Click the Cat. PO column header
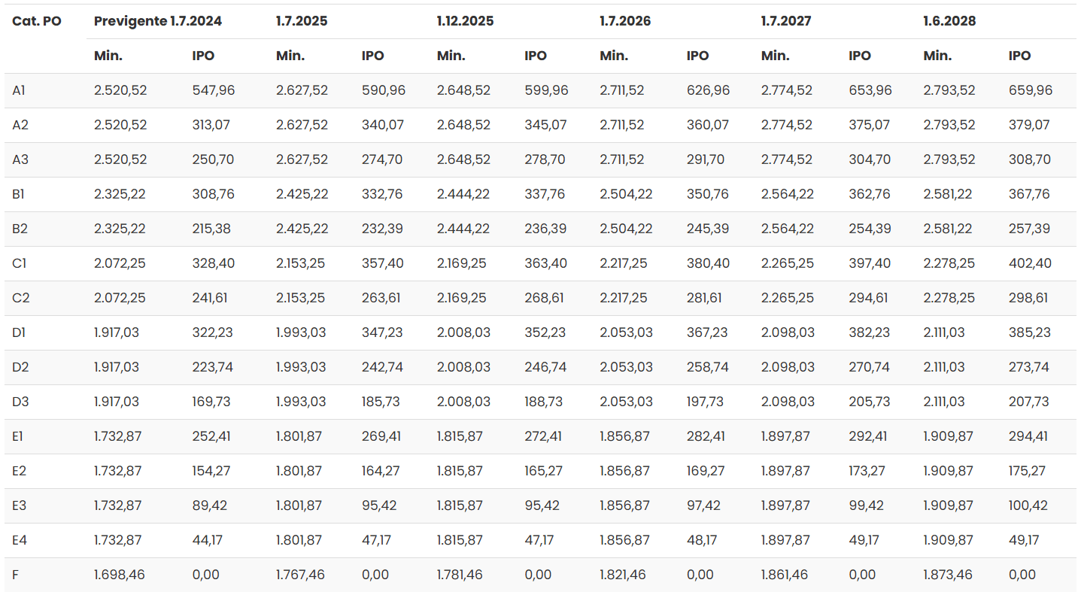 click(37, 21)
